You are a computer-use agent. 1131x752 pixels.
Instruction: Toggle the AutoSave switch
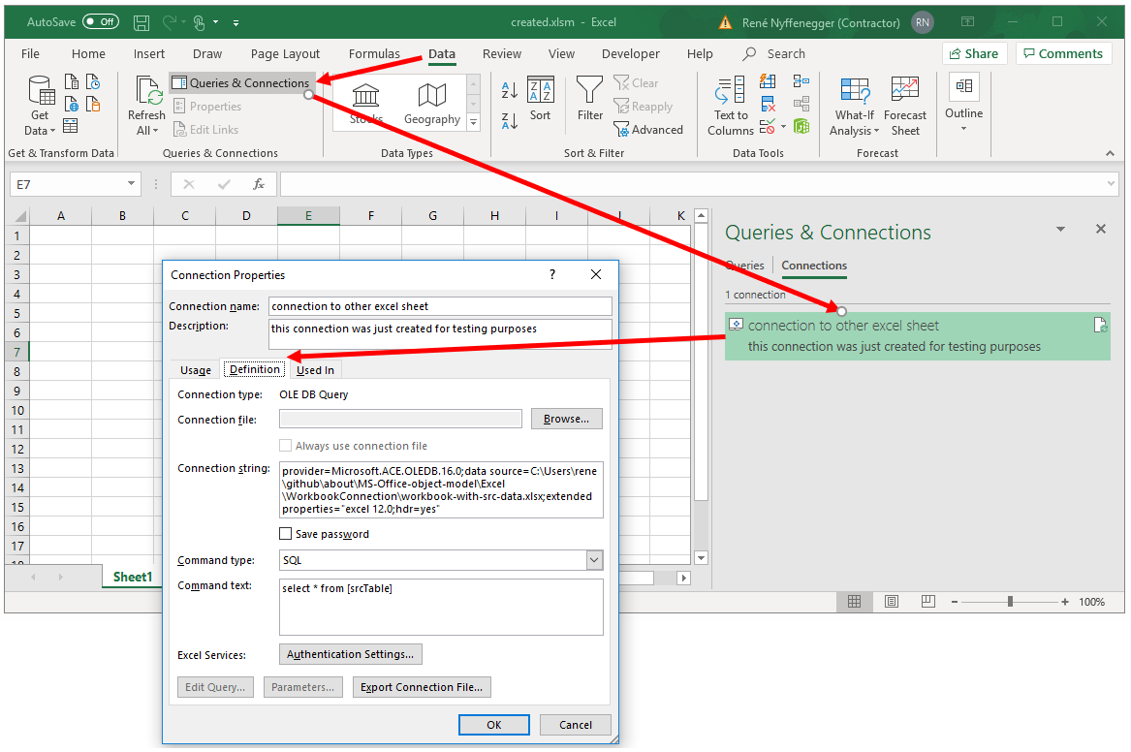pyautogui.click(x=101, y=21)
